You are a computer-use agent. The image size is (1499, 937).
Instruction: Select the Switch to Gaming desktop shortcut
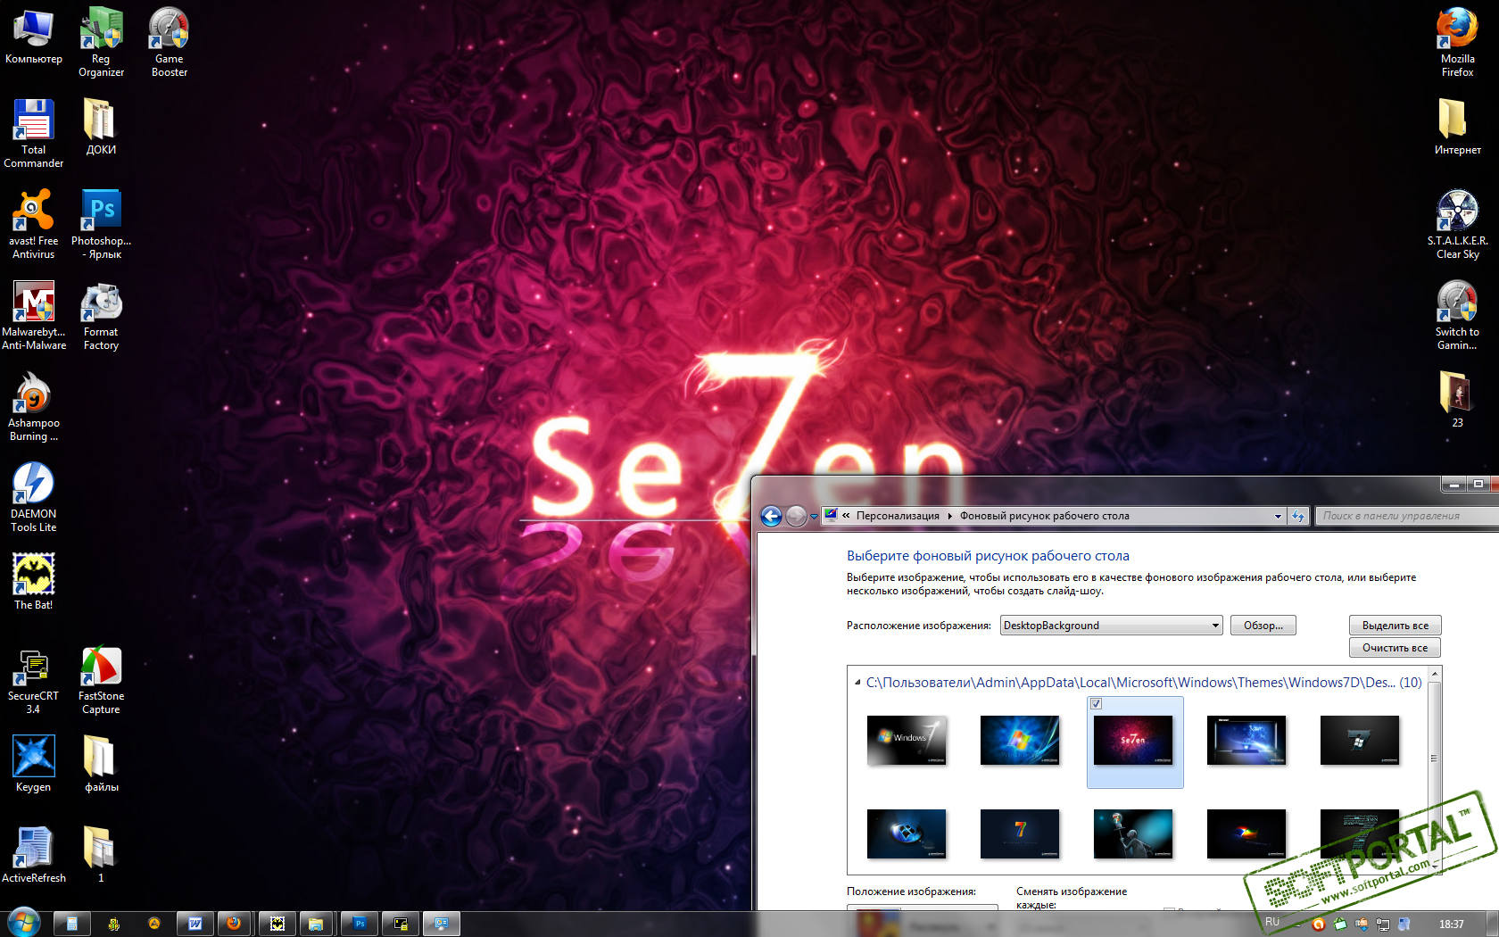pos(1457,315)
